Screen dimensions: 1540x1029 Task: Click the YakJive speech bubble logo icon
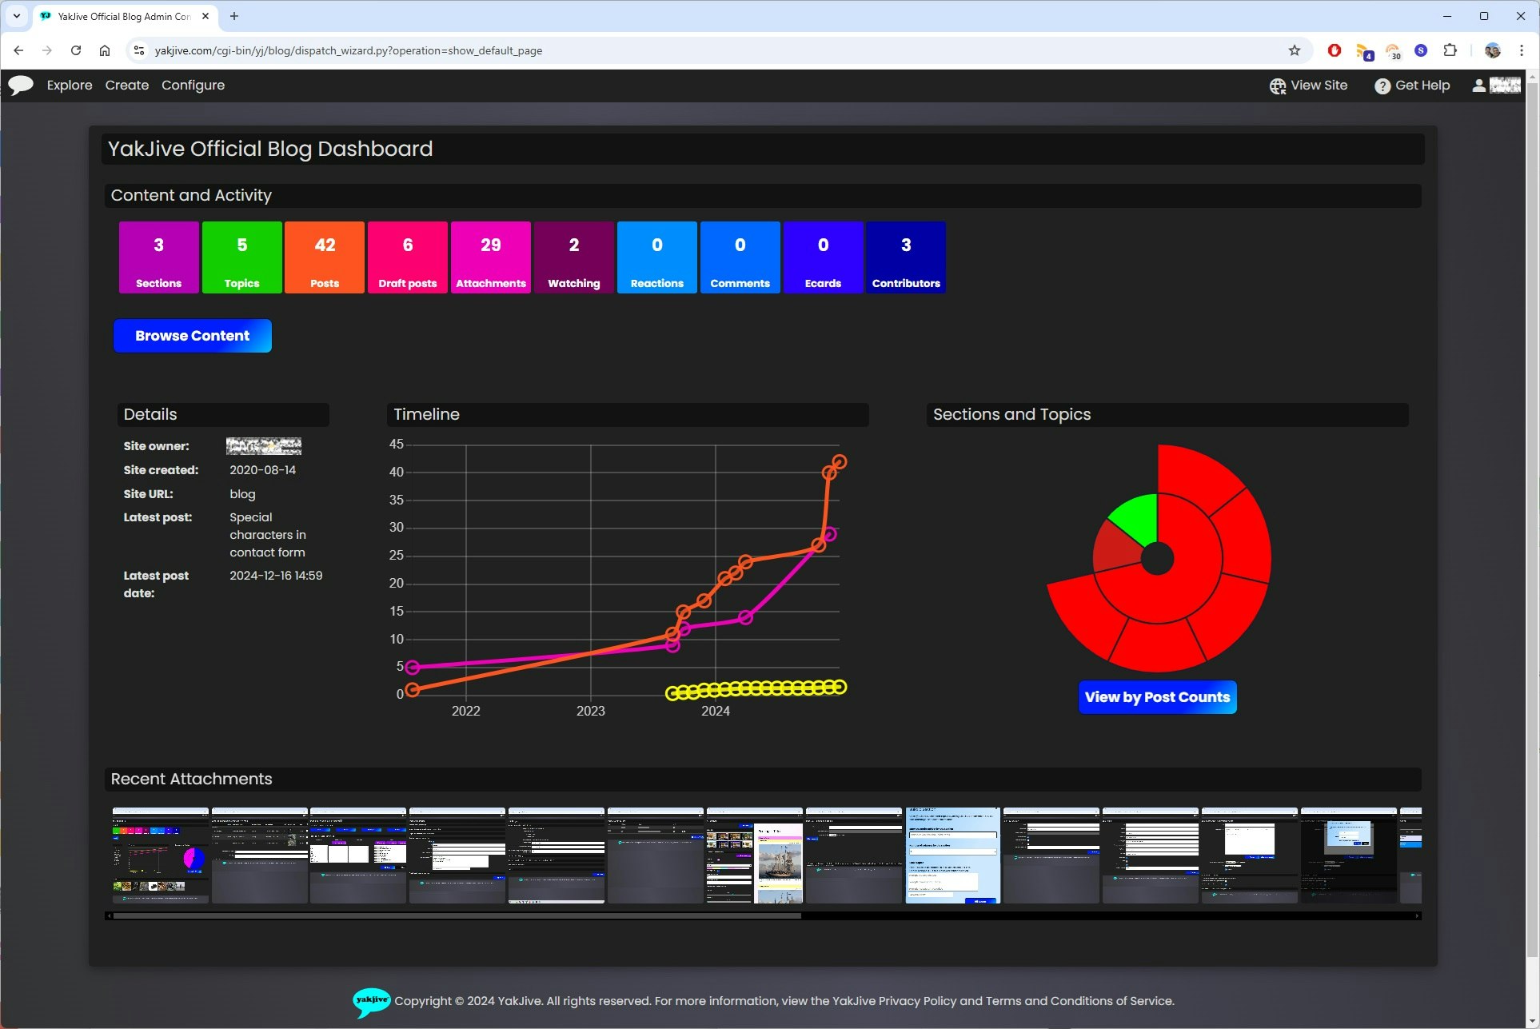[21, 85]
